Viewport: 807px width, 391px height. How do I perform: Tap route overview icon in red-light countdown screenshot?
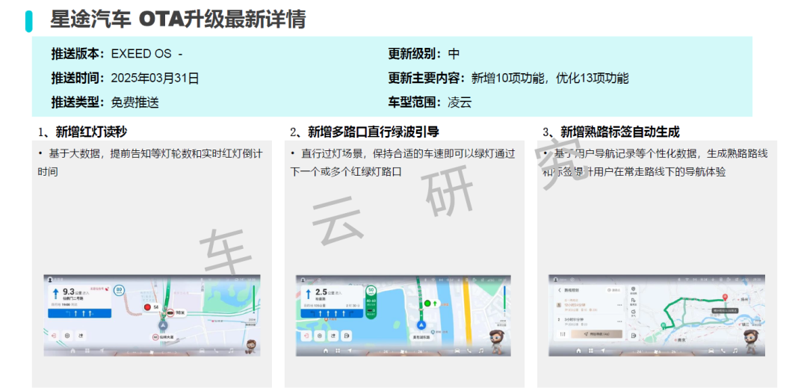pyautogui.click(x=81, y=336)
